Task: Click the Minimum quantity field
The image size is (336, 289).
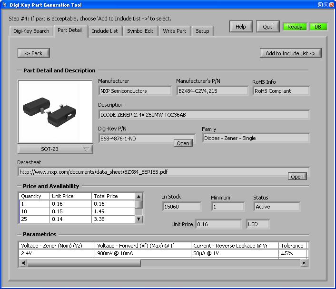Action: [x=228, y=207]
